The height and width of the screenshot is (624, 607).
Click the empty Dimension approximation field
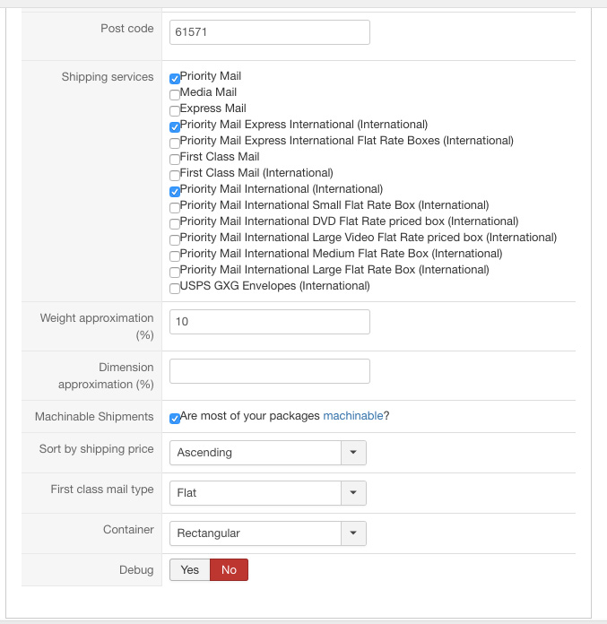[x=269, y=371]
